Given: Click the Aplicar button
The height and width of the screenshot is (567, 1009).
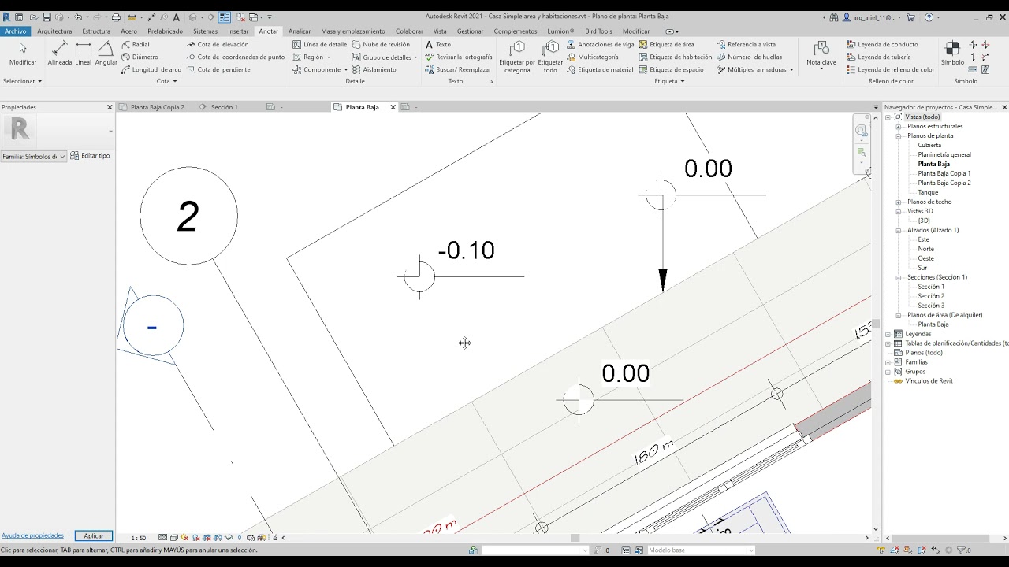Looking at the screenshot, I should (x=94, y=536).
